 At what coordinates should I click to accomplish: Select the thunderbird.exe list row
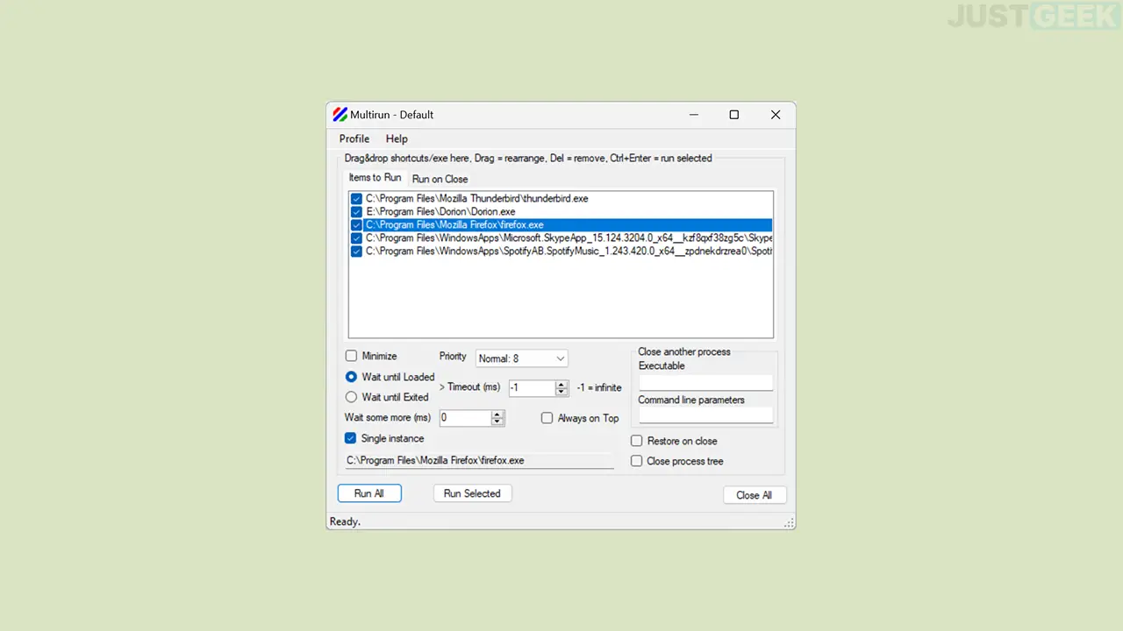pyautogui.click(x=561, y=199)
